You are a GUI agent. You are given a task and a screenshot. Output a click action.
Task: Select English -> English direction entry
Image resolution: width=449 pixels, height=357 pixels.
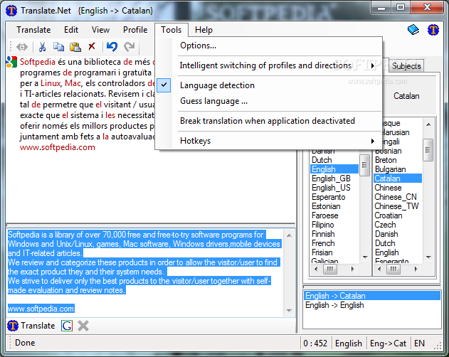click(x=371, y=305)
